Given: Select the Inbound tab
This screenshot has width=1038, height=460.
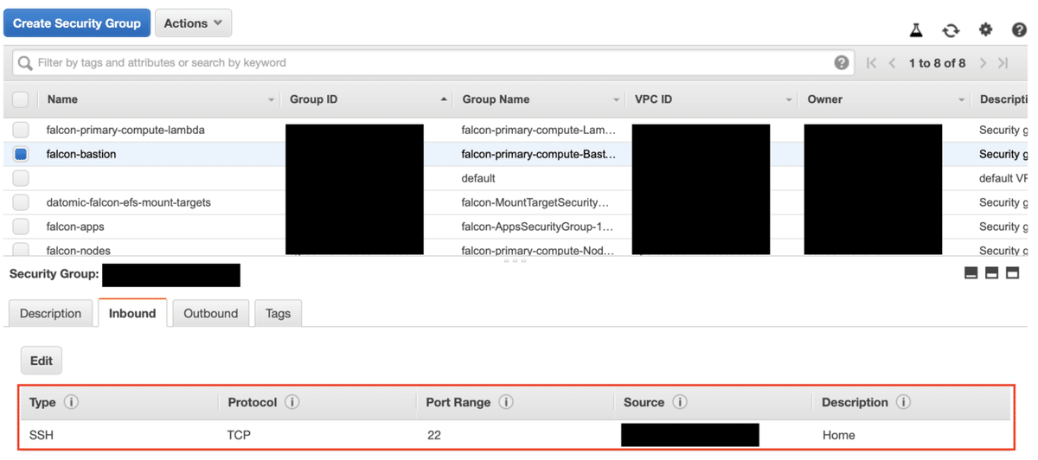Looking at the screenshot, I should click(x=132, y=313).
